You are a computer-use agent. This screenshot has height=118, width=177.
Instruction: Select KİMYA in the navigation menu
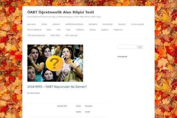pyautogui.click(x=49, y=30)
